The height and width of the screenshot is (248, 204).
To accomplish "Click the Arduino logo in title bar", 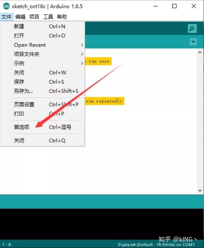I will (x=6, y=6).
